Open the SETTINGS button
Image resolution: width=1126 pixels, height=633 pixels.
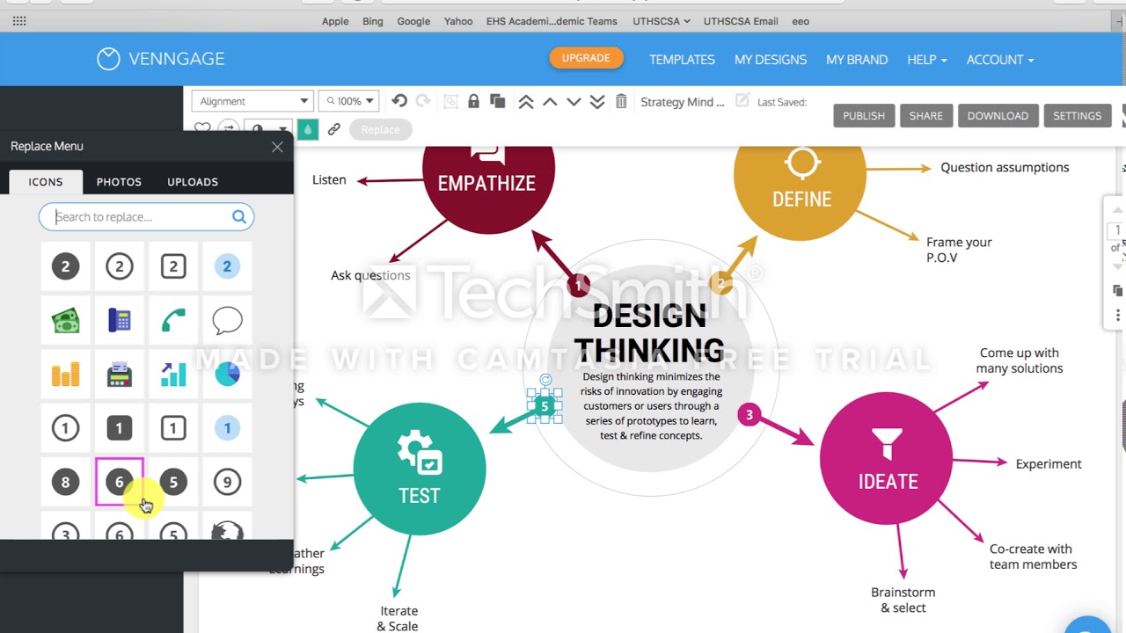click(x=1077, y=115)
